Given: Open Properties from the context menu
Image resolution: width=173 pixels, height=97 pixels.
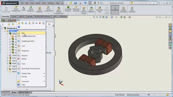Looking at the screenshot, I should click(31, 51).
